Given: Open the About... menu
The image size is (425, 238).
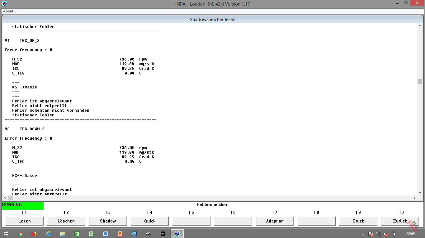Looking at the screenshot, I should pos(10,11).
